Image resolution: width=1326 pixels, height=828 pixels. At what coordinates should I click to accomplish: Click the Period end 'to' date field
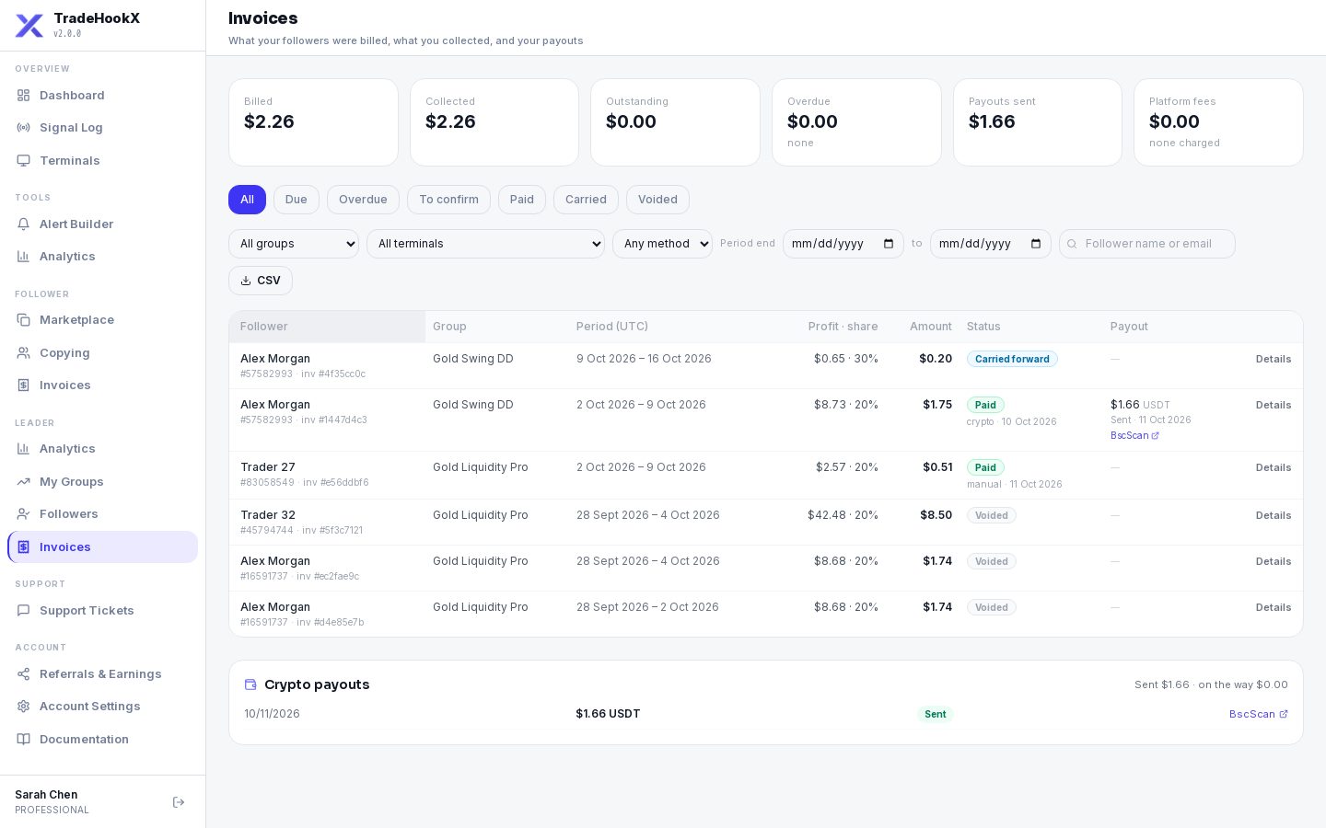[991, 244]
